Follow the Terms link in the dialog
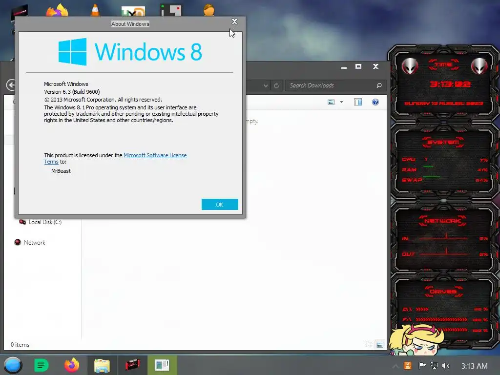This screenshot has height=375, width=500. [51, 162]
